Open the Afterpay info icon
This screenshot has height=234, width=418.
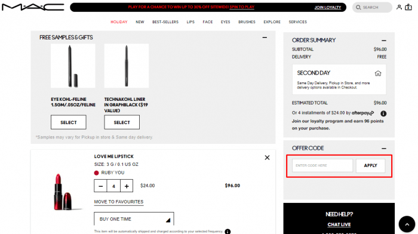pyautogui.click(x=383, y=113)
